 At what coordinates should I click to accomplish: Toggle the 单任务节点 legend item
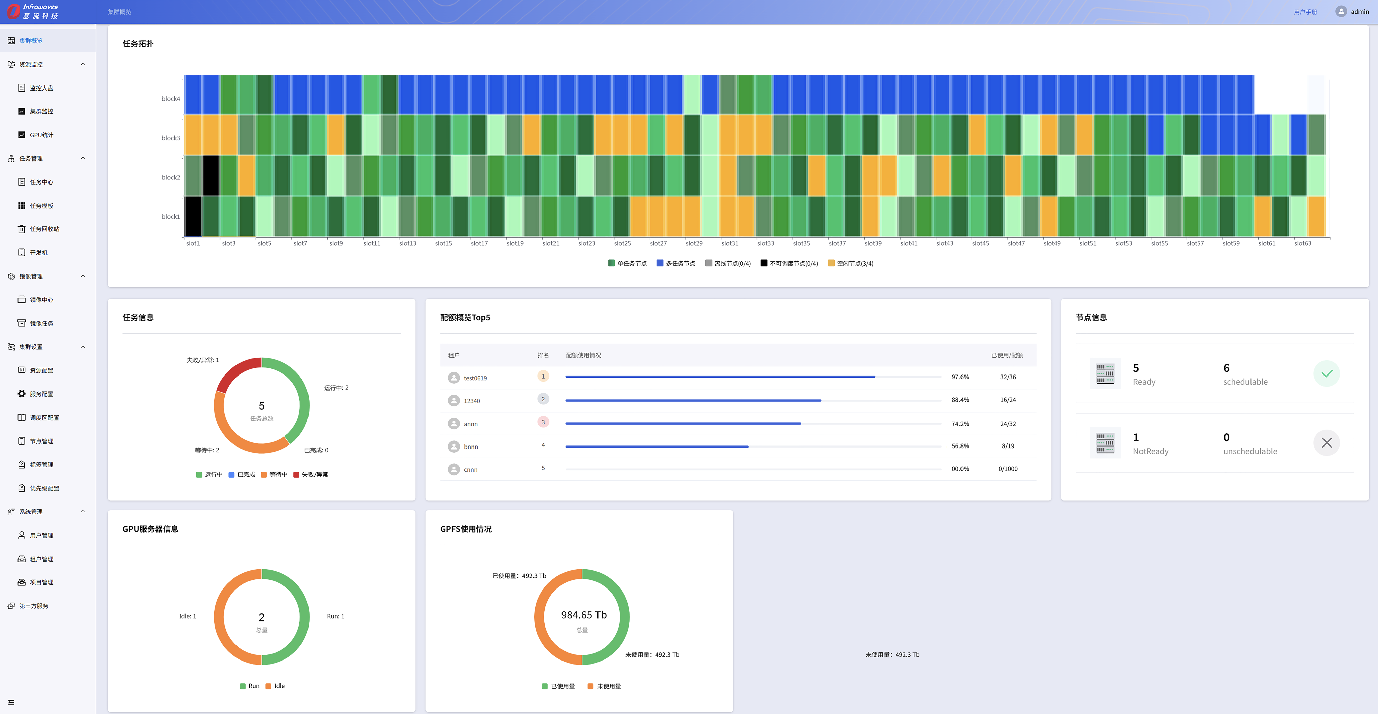[x=627, y=264]
